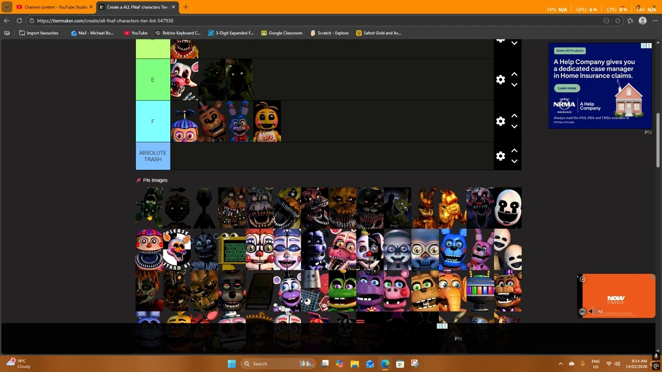Viewport: 662px width, 372px height.
Task: Pick the Pigpatch character image
Action: click(397, 291)
